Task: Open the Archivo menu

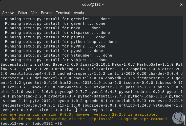Action: [x=8, y=13]
